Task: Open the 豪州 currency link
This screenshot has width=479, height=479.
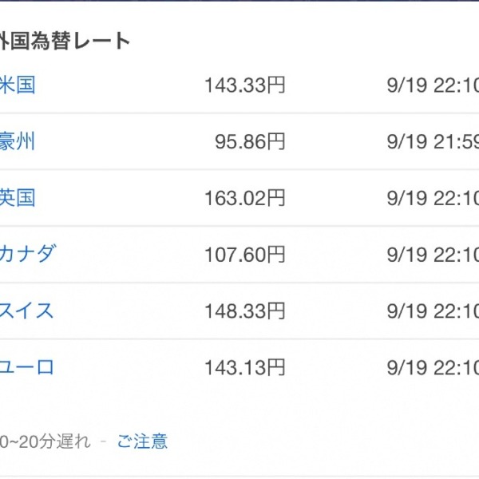Action: coord(18,141)
